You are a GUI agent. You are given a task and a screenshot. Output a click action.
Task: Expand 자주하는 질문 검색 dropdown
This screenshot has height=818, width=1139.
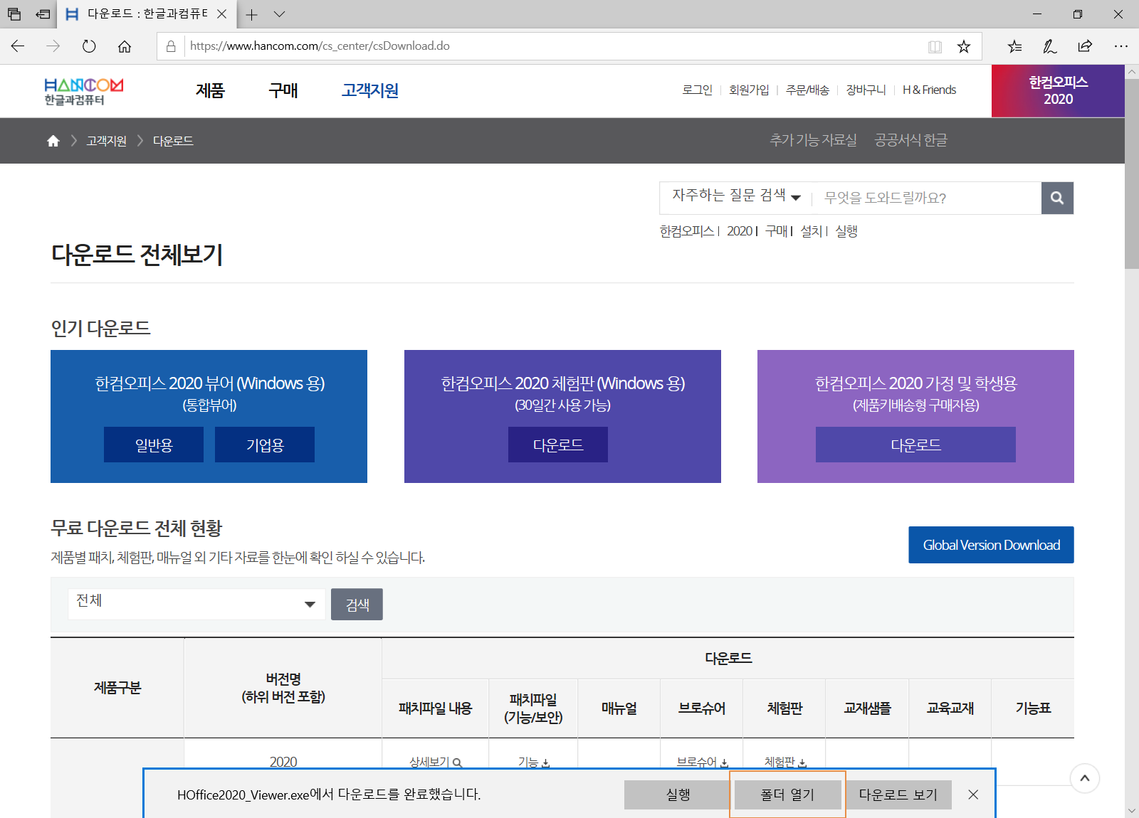(736, 196)
